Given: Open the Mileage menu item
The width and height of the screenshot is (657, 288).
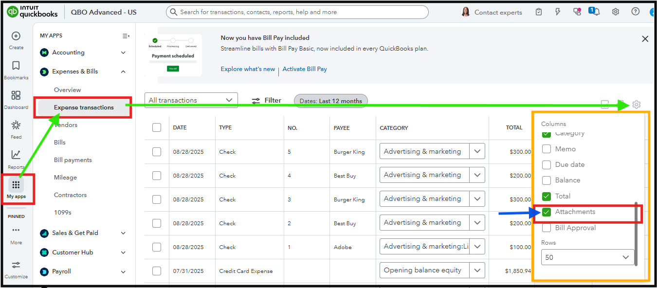Looking at the screenshot, I should 66,178.
